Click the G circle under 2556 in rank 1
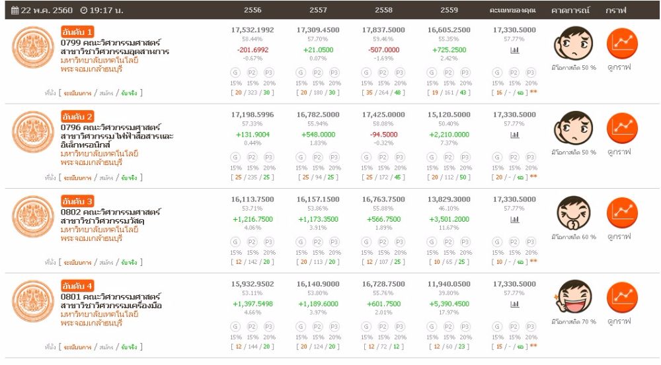This screenshot has width=661, height=365. (x=235, y=72)
